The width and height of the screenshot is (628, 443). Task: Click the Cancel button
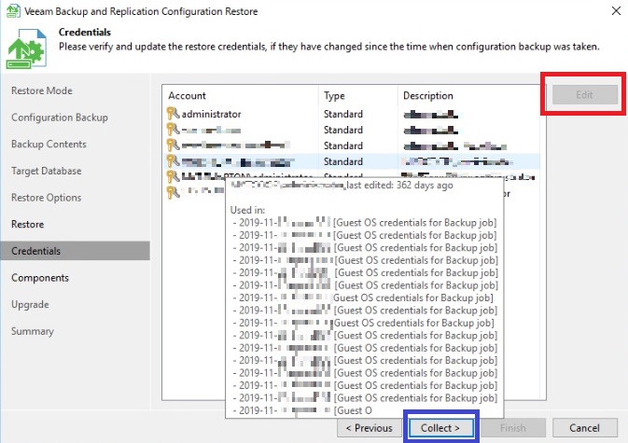point(584,428)
